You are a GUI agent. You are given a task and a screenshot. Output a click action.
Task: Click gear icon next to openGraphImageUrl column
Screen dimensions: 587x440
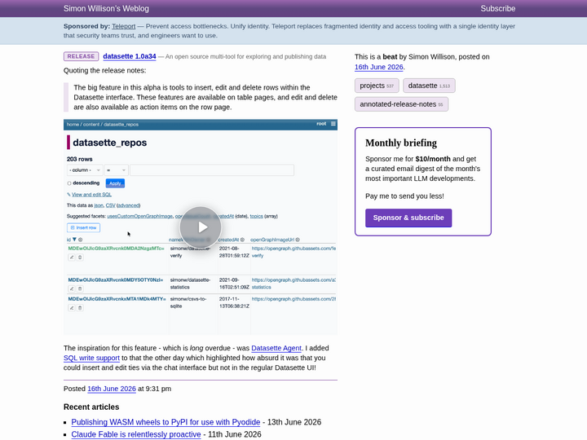pyautogui.click(x=298, y=240)
